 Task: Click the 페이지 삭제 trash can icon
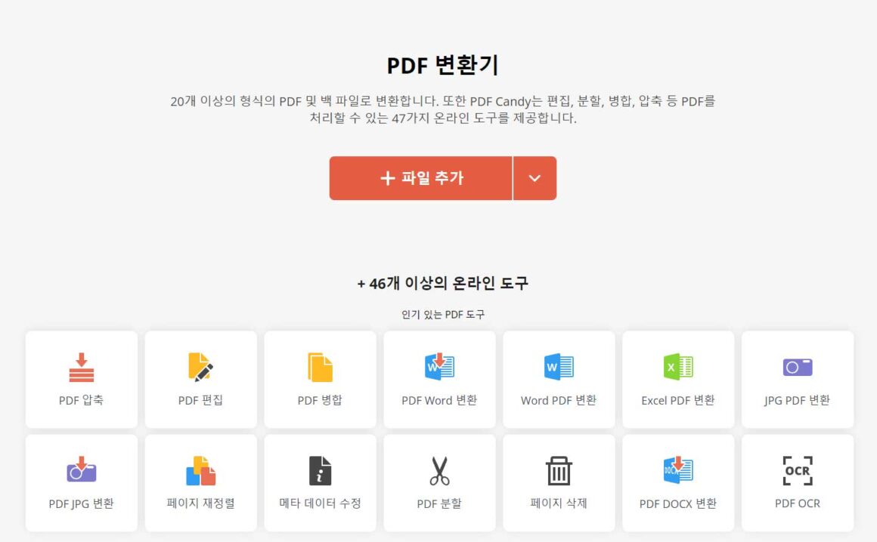point(559,470)
